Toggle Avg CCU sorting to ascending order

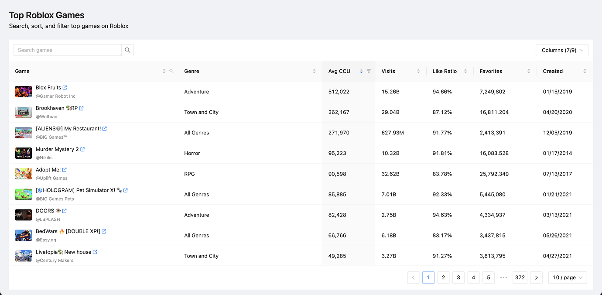(361, 69)
